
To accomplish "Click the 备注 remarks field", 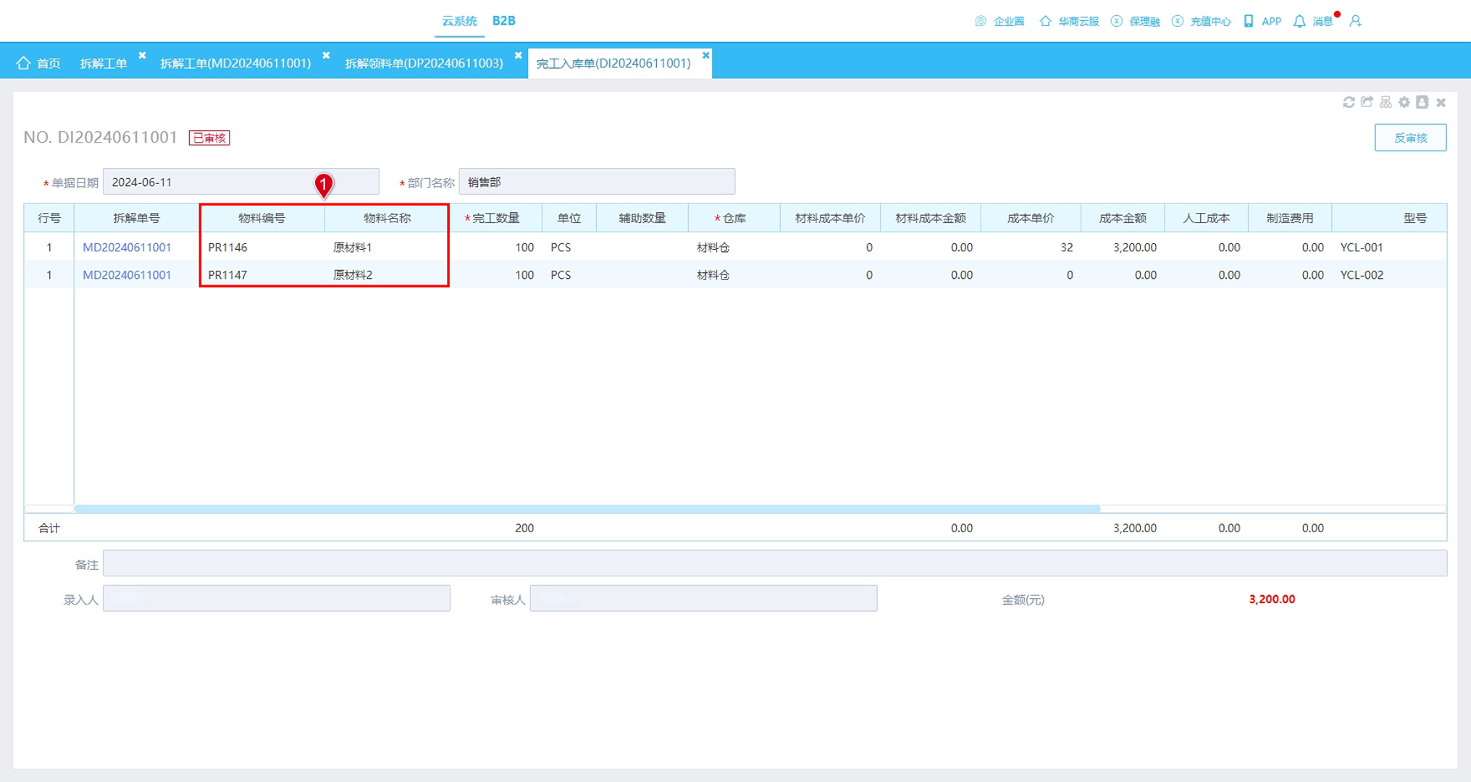I will click(775, 563).
